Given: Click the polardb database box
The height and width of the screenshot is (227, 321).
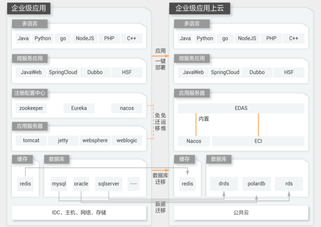Looking at the screenshot, I should pos(256,184).
